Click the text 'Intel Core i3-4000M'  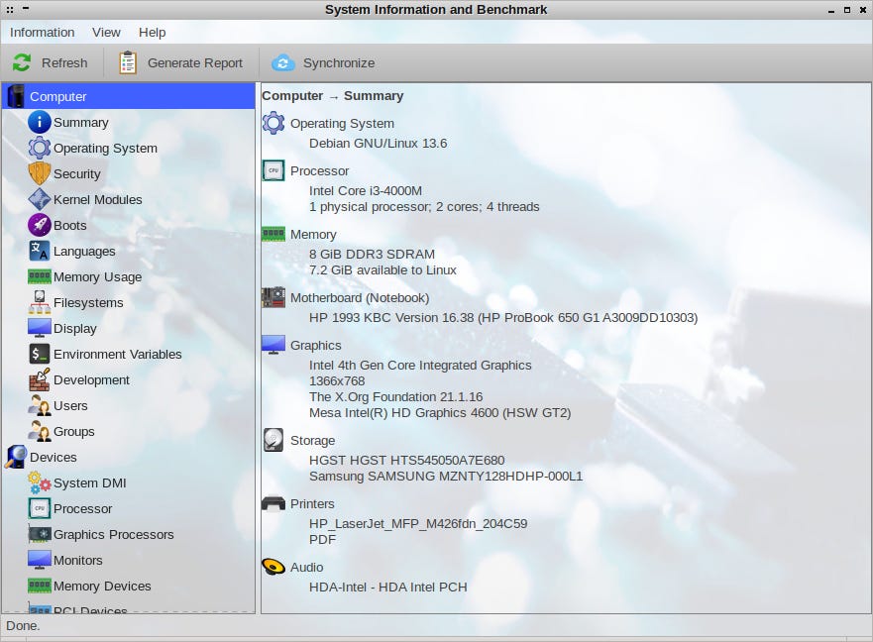(x=366, y=190)
